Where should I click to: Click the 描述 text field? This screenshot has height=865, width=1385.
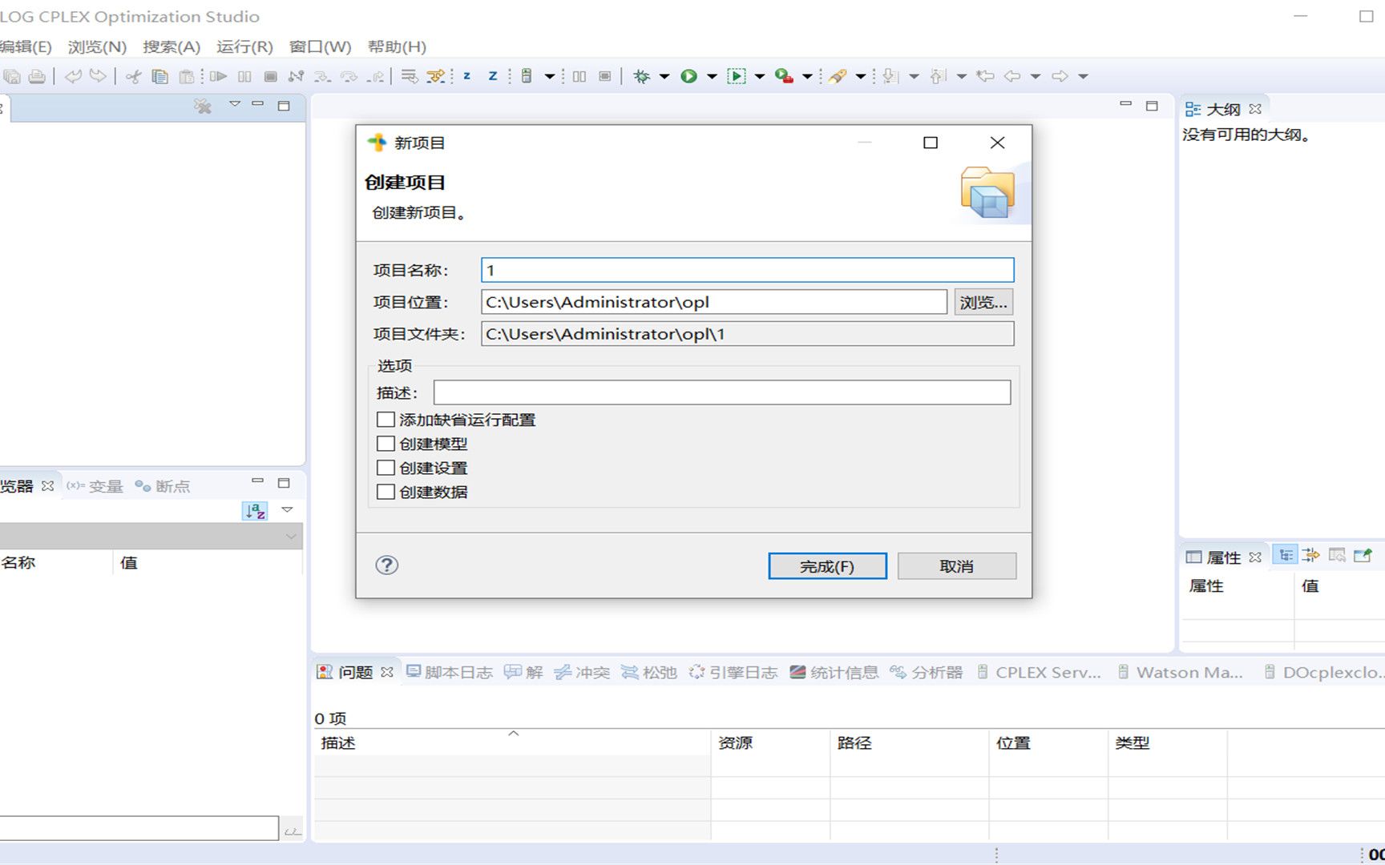722,392
